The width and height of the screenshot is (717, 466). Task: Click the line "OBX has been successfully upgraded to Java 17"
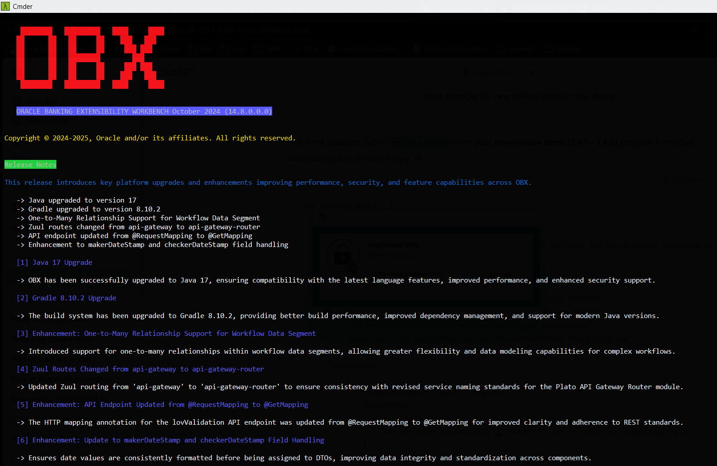(x=336, y=280)
